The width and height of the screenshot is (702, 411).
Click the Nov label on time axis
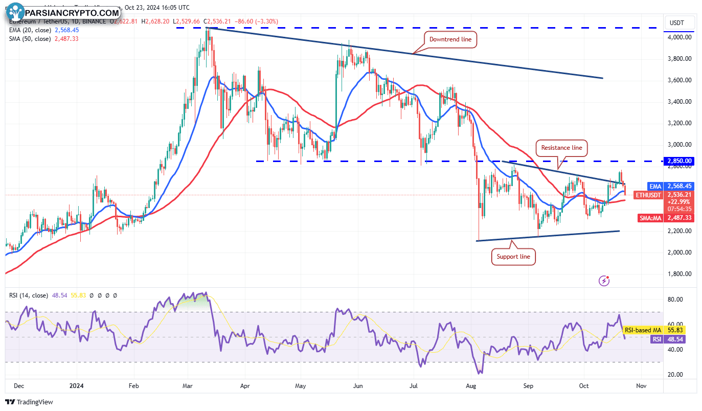[642, 386]
